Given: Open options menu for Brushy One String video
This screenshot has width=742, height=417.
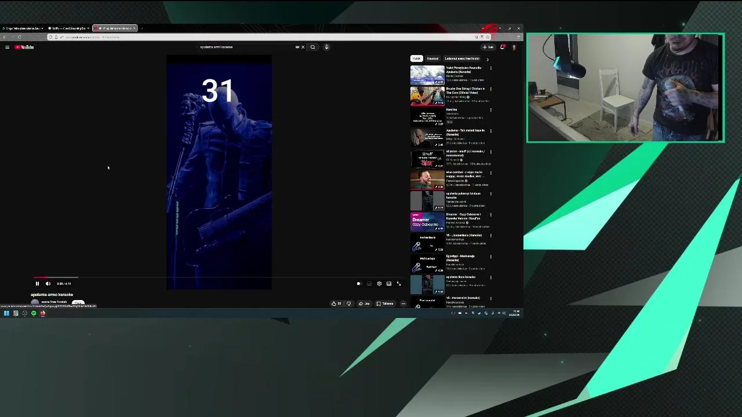Looking at the screenshot, I should pyautogui.click(x=490, y=89).
